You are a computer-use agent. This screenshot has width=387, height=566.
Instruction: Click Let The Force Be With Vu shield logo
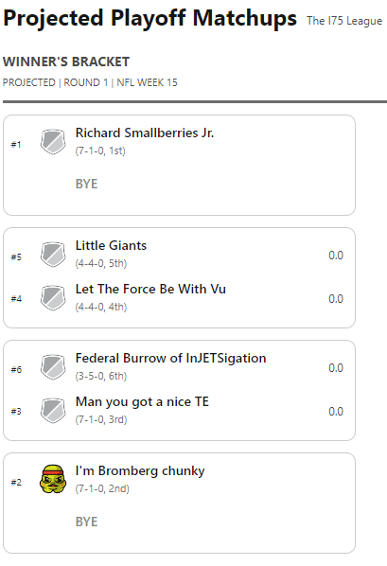pyautogui.click(x=53, y=298)
